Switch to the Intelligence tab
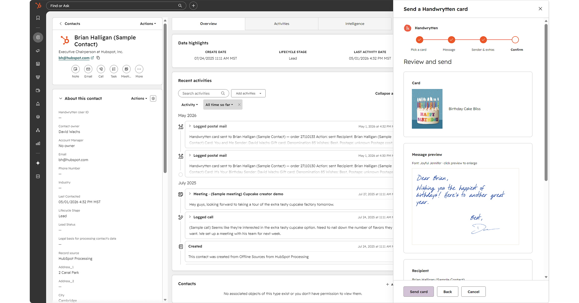 pyautogui.click(x=355, y=24)
